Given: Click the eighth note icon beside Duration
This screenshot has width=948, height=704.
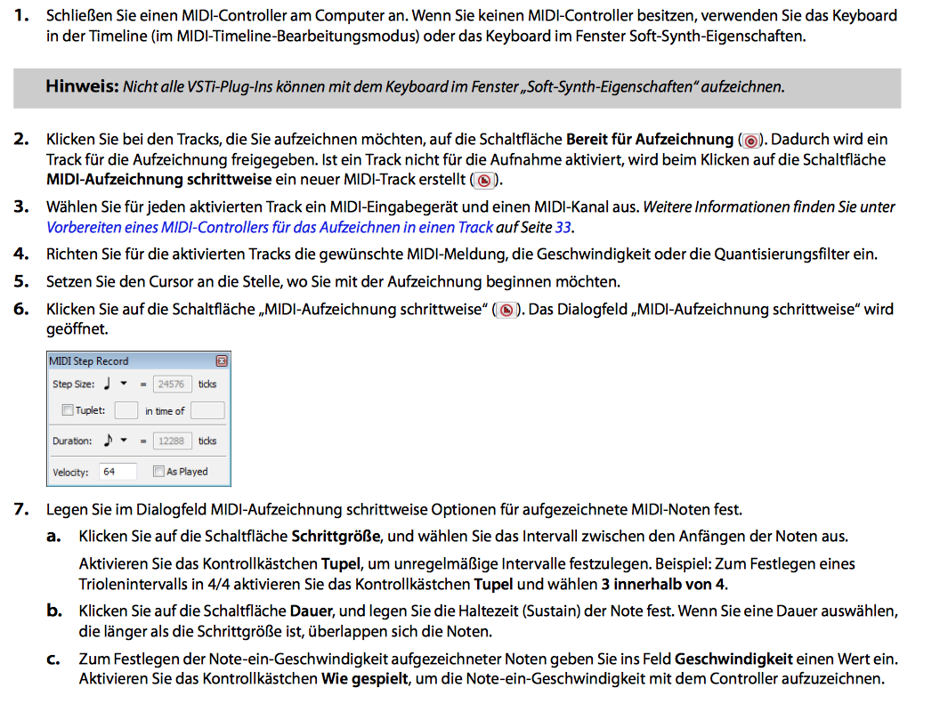Looking at the screenshot, I should point(108,440).
